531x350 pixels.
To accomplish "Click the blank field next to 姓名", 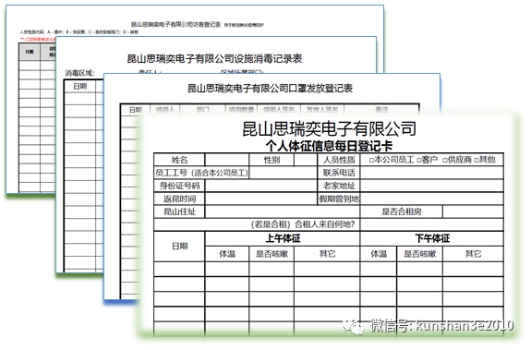I will [x=227, y=160].
